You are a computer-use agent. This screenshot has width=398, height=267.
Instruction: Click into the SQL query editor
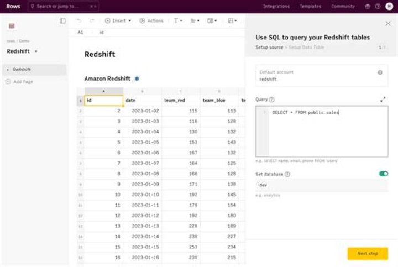click(x=322, y=132)
